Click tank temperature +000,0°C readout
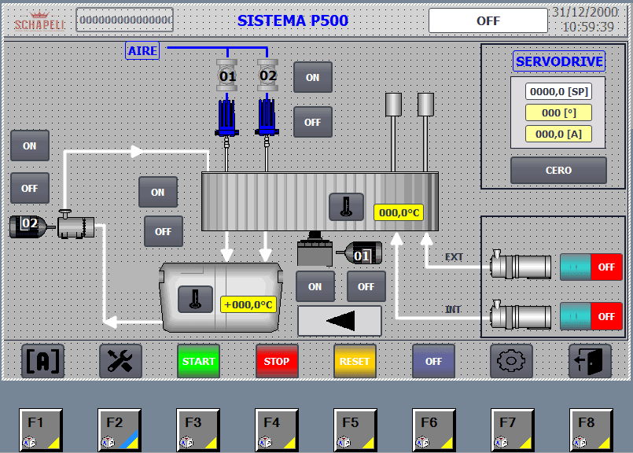The image size is (633, 453). tap(248, 304)
